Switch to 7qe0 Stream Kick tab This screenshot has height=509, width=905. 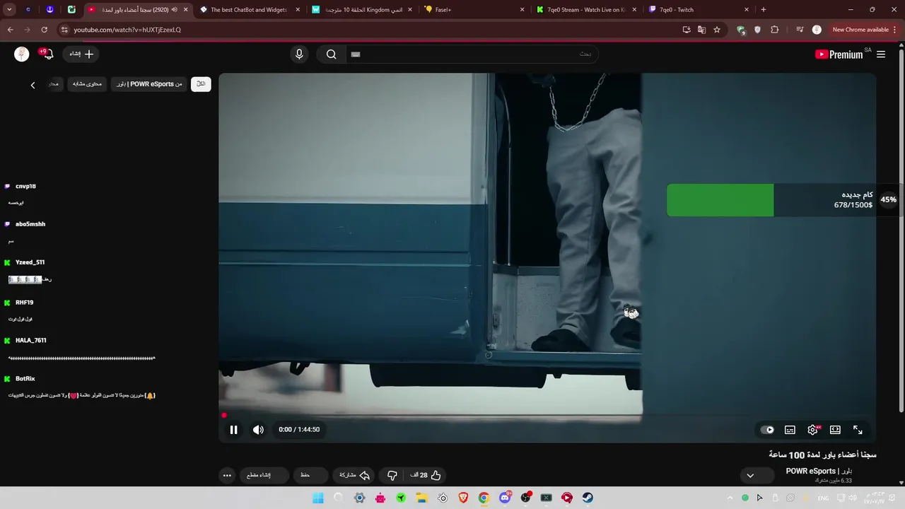[586, 10]
